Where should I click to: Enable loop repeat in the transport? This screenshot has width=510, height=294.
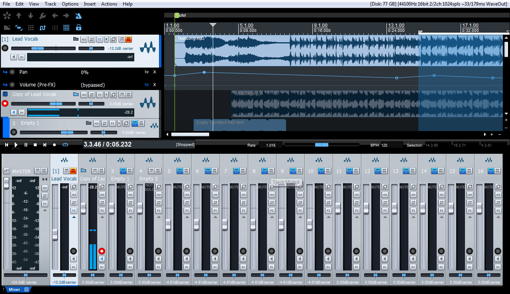65,145
